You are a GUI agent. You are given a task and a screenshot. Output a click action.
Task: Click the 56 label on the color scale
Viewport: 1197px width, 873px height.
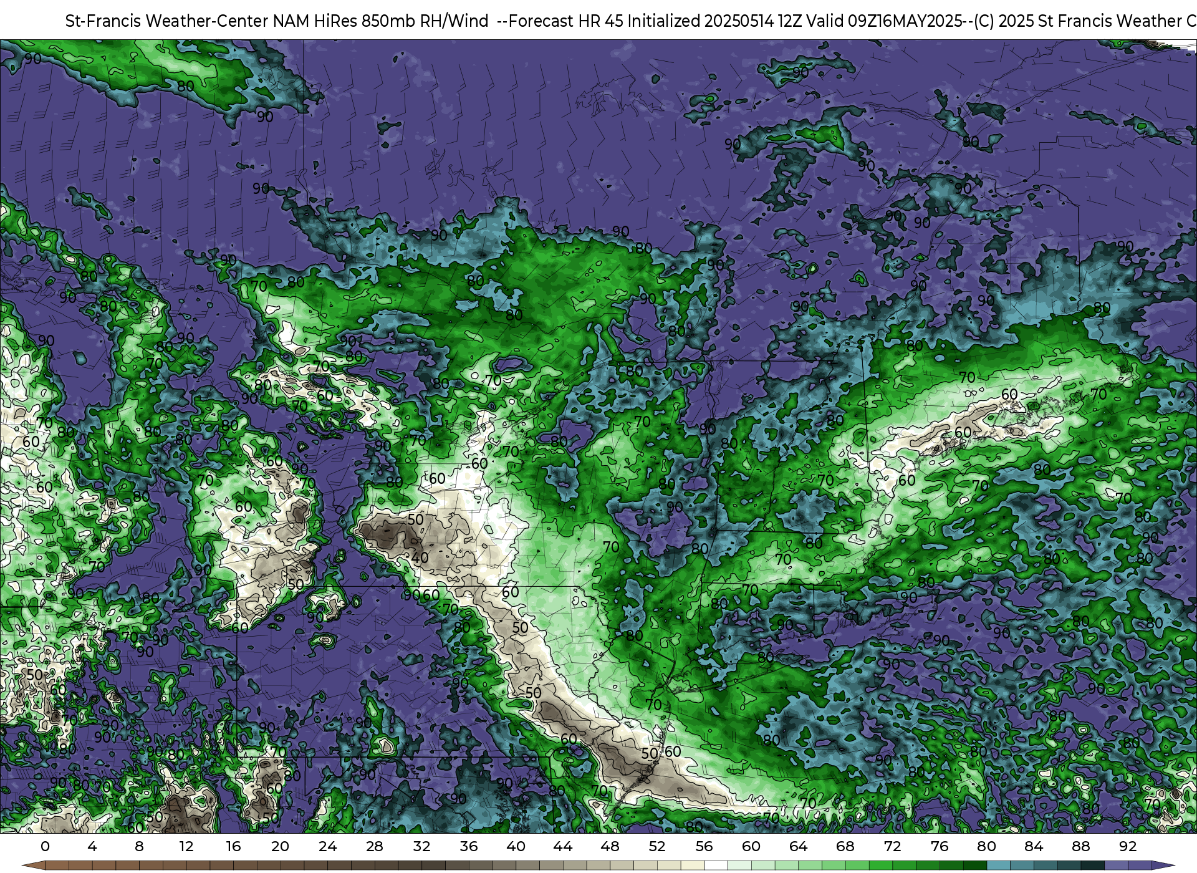pos(704,846)
